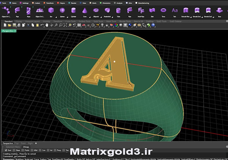Enable the Tan osnap checkbox
This screenshot has height=160, width=228.
63,150
